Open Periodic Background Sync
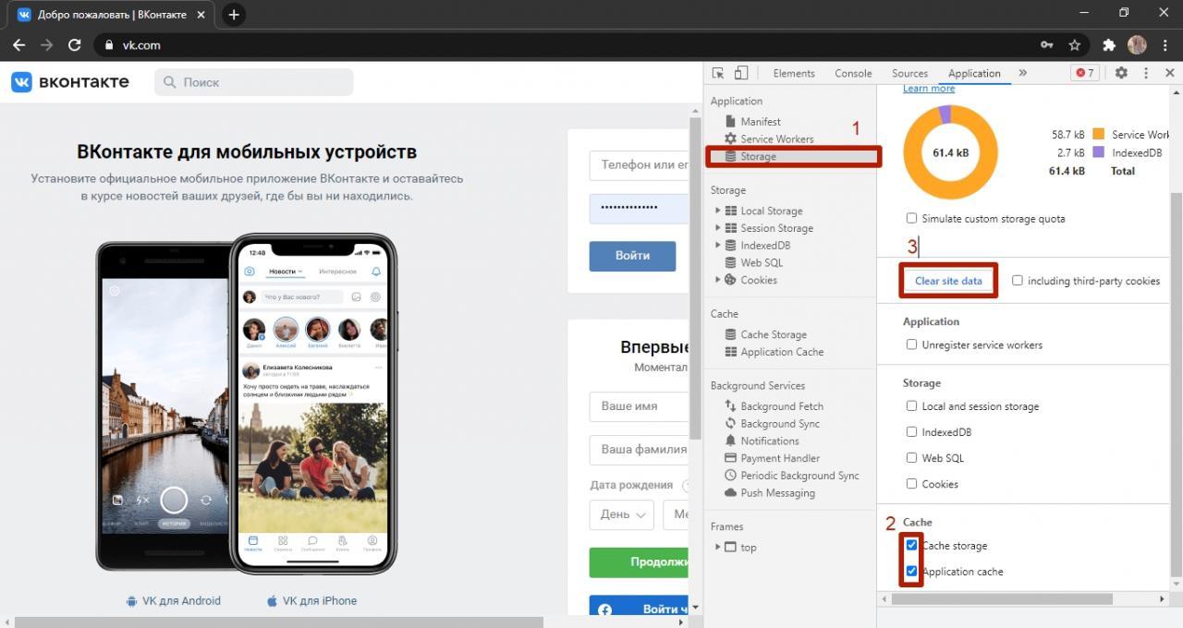 tap(799, 476)
